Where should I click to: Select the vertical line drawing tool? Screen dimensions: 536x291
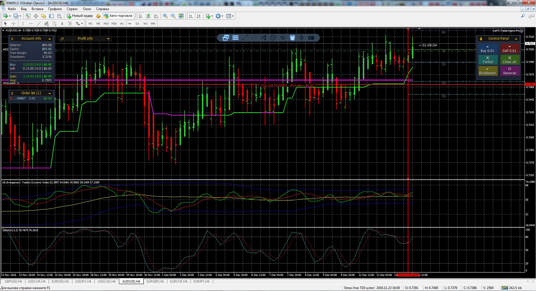(23, 23)
